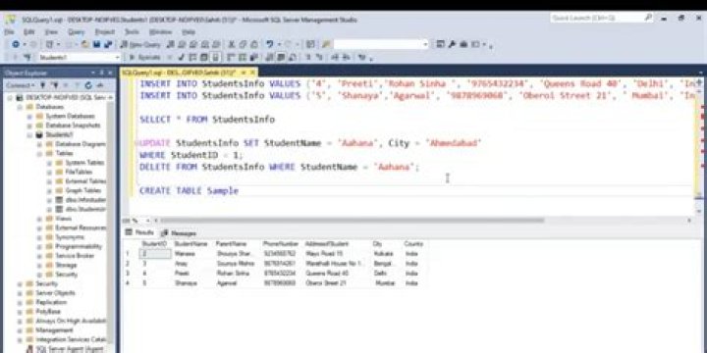This screenshot has width=707, height=353.
Task: Click the Undo arrow icon
Action: [270, 44]
